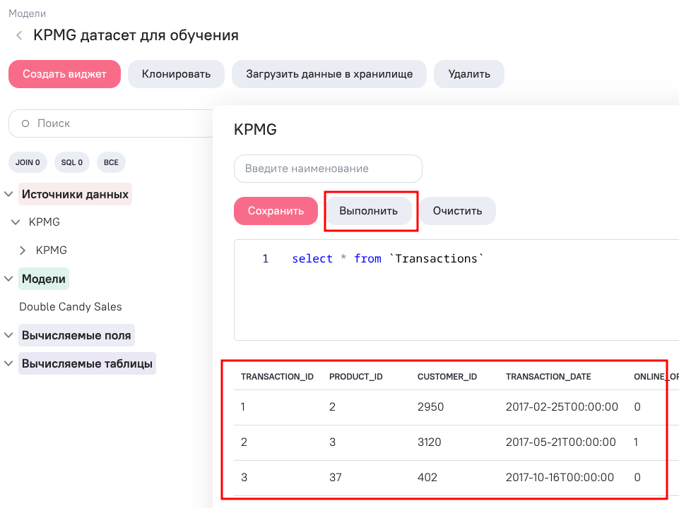Select the Модели section heading
The height and width of the screenshot is (508, 679).
pyautogui.click(x=44, y=279)
